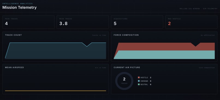Click the Neutral legend label

[144, 84]
